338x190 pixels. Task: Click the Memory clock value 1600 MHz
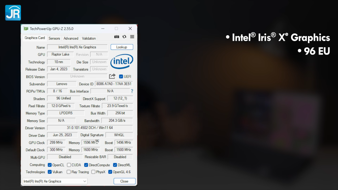coord(91,150)
